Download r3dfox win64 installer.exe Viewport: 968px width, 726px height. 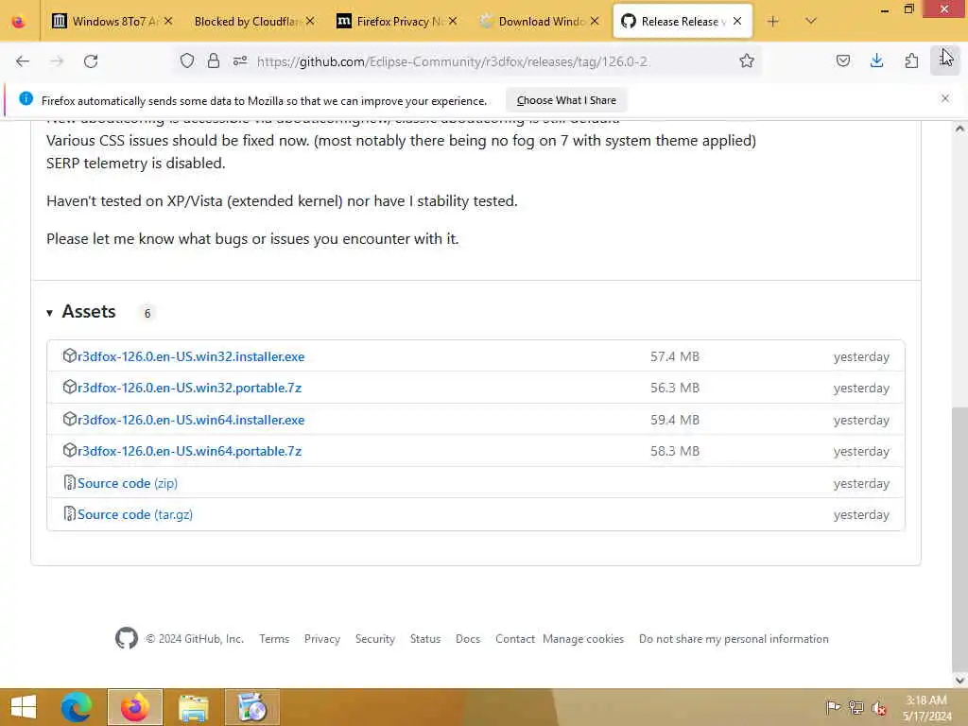tap(191, 420)
